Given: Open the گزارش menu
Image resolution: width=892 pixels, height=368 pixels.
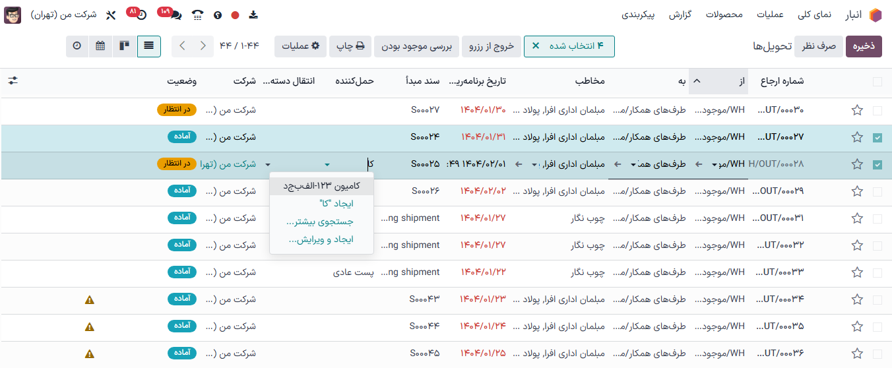Looking at the screenshot, I should pyautogui.click(x=680, y=15).
